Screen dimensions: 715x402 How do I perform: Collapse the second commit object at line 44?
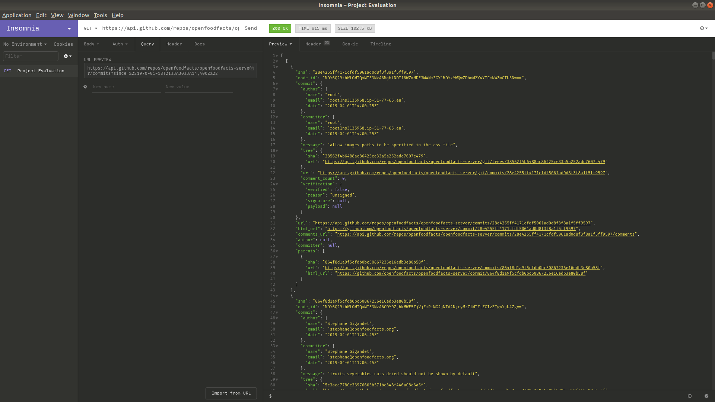tap(277, 296)
